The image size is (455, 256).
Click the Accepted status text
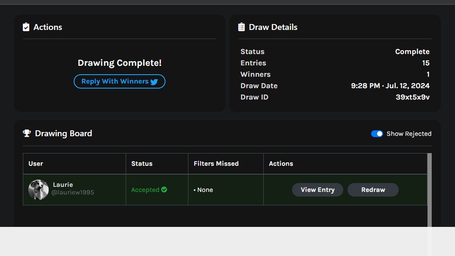[145, 190]
